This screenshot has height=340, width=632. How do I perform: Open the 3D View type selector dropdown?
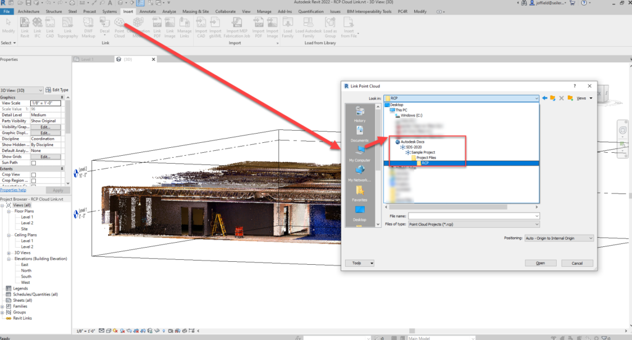(x=22, y=90)
